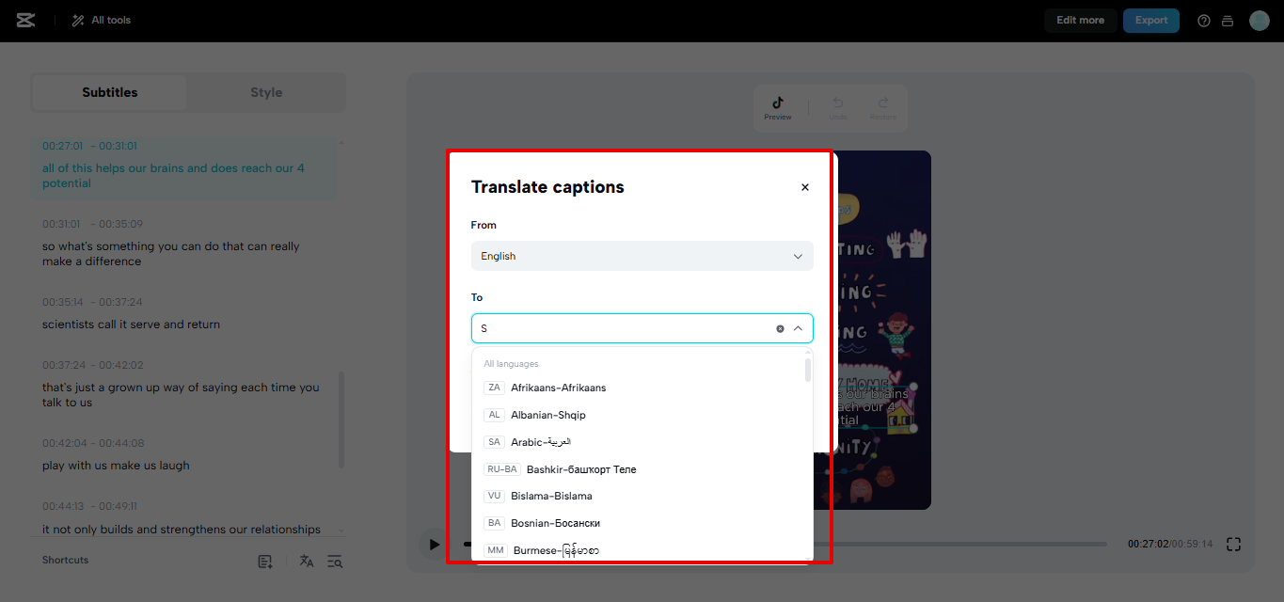Toggle fullscreen video preview
The height and width of the screenshot is (602, 1284).
coord(1234,544)
